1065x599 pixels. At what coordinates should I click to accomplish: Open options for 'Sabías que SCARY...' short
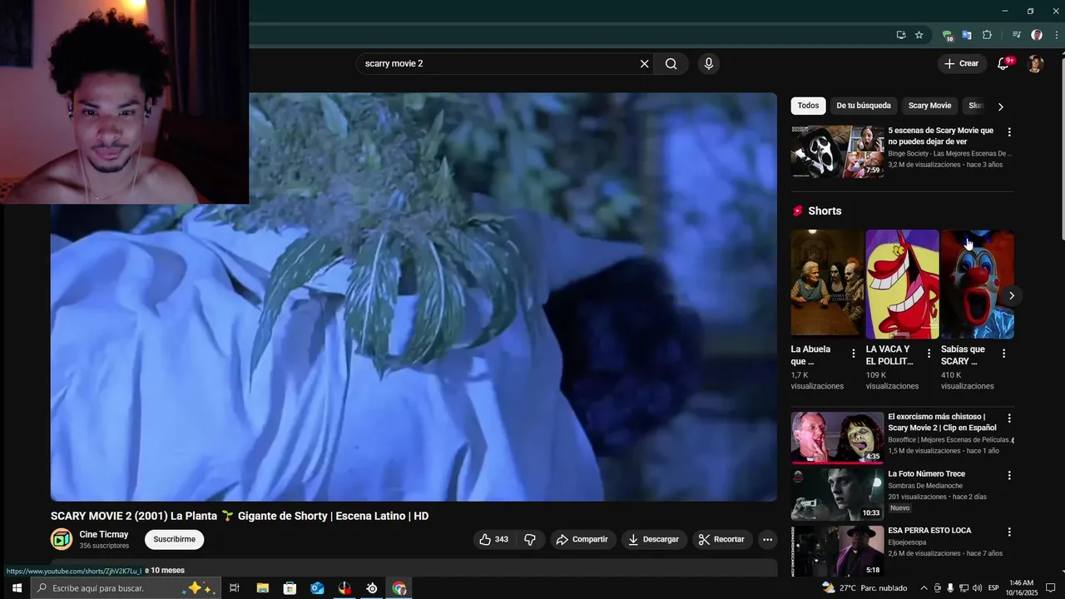point(1003,354)
